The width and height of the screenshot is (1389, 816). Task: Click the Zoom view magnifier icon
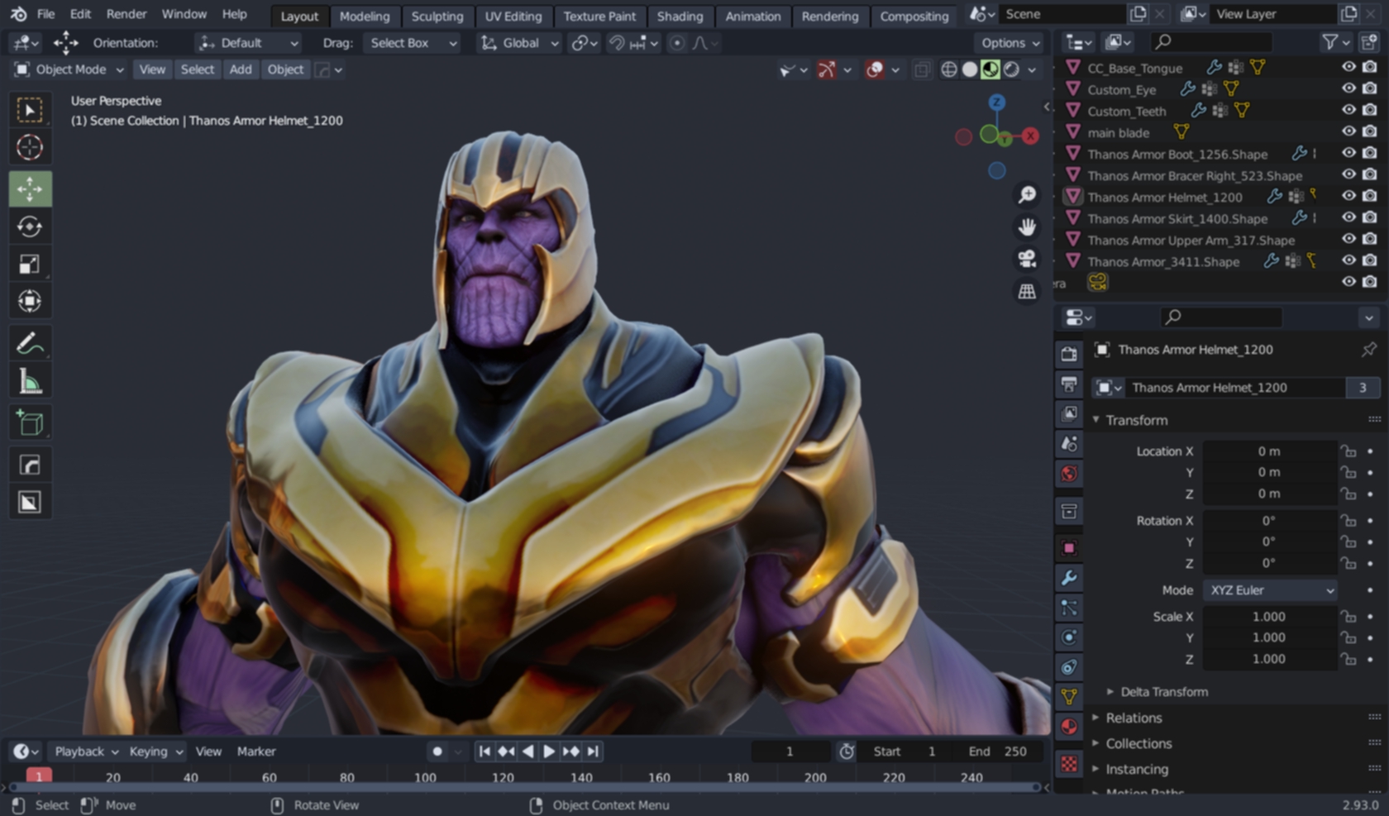pyautogui.click(x=1027, y=194)
